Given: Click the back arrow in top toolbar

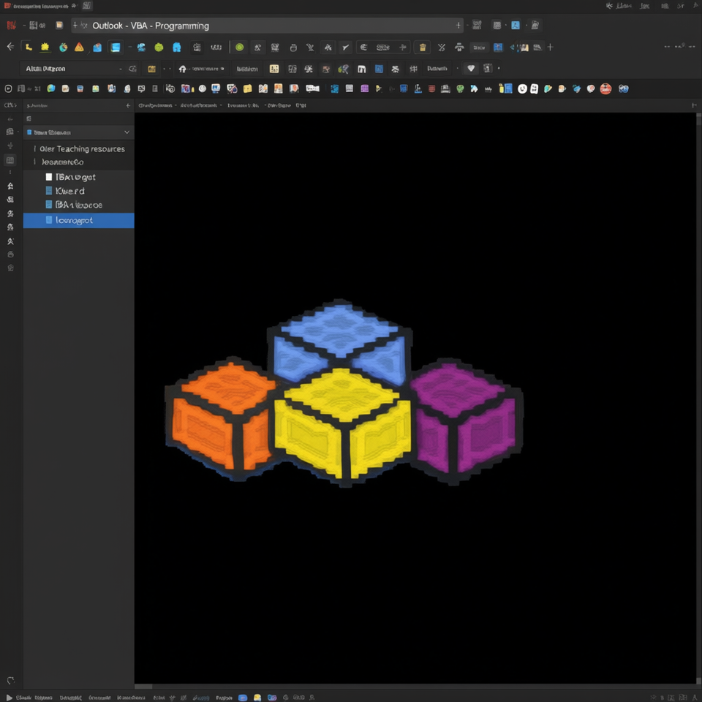Looking at the screenshot, I should tap(10, 47).
